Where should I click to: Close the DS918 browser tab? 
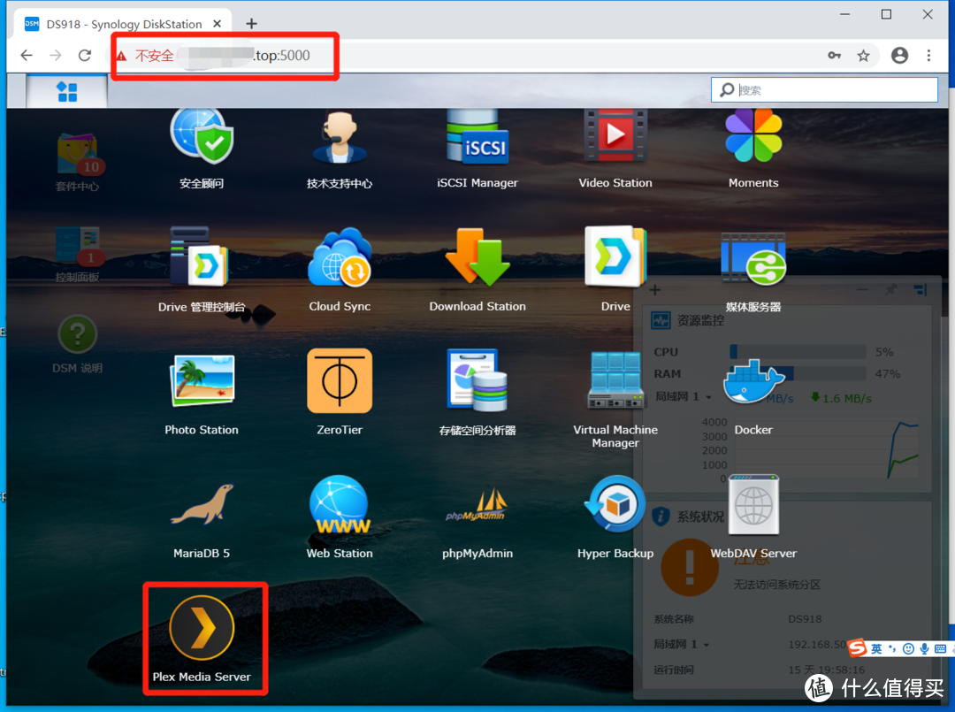217,24
